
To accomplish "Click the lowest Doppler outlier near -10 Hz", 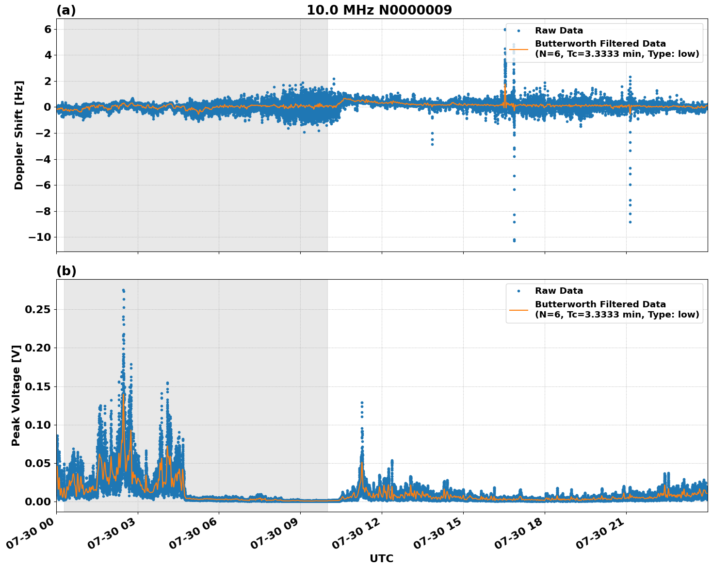I will pos(513,240).
